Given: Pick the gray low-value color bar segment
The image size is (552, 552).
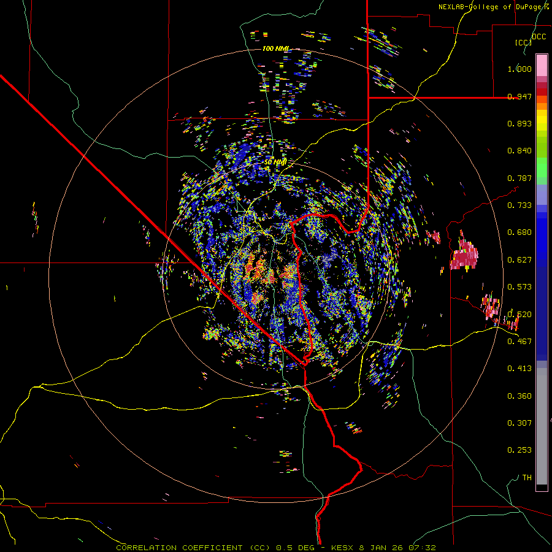Looking at the screenshot, I should pos(542,426).
